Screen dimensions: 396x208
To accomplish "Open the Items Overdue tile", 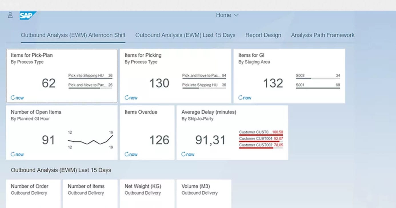I will pyautogui.click(x=147, y=131).
